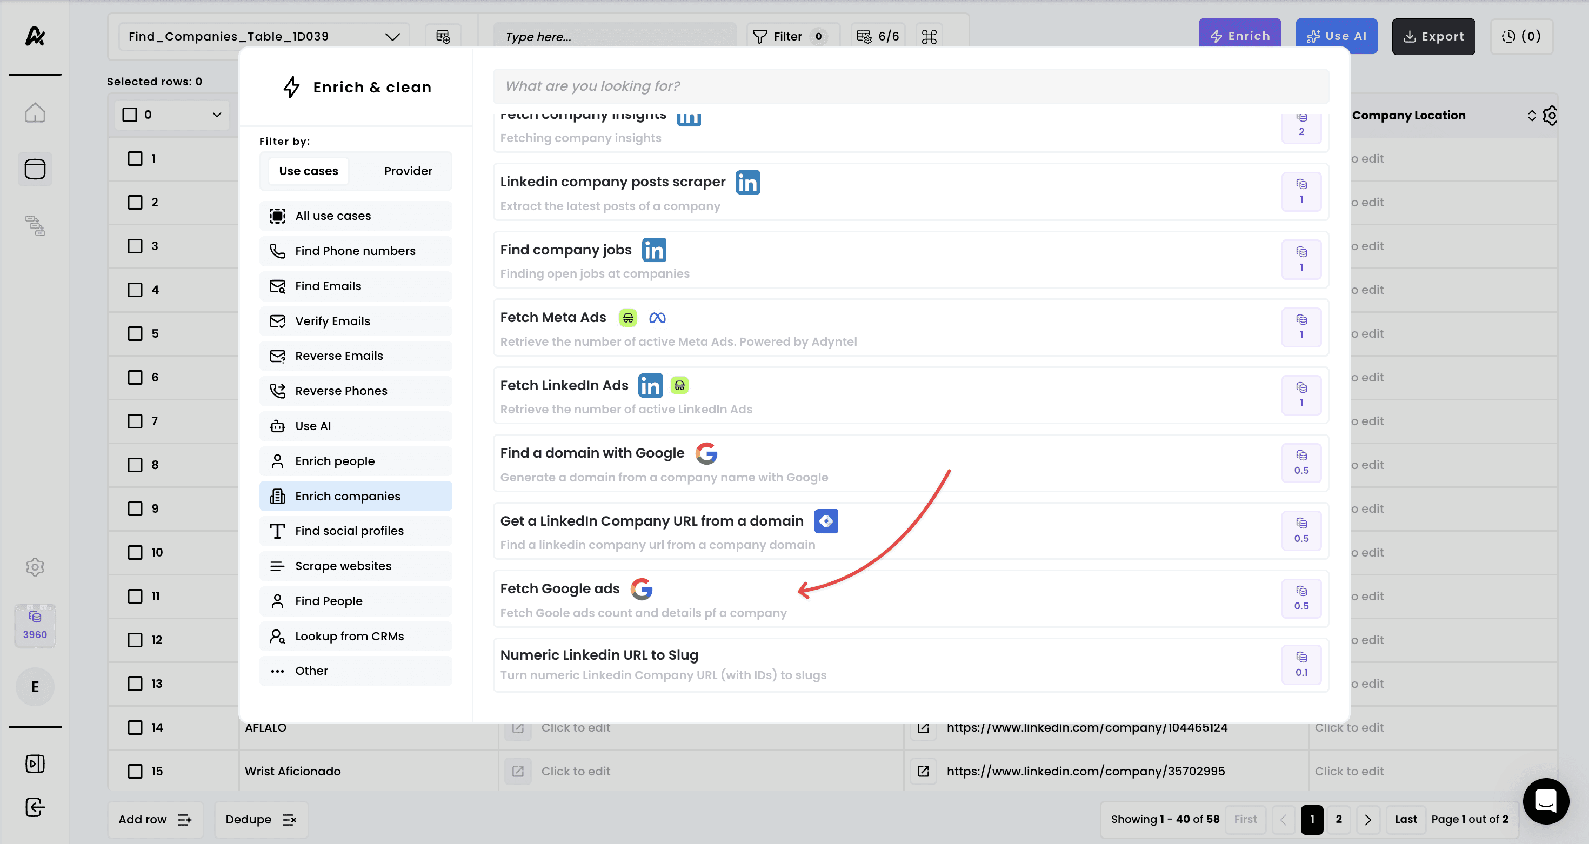Image resolution: width=1589 pixels, height=844 pixels.
Task: Open LinkedIn link icon for row 15
Action: pyautogui.click(x=923, y=771)
